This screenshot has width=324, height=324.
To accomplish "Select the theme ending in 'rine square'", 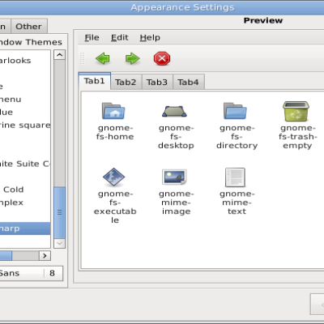I will tap(25, 126).
